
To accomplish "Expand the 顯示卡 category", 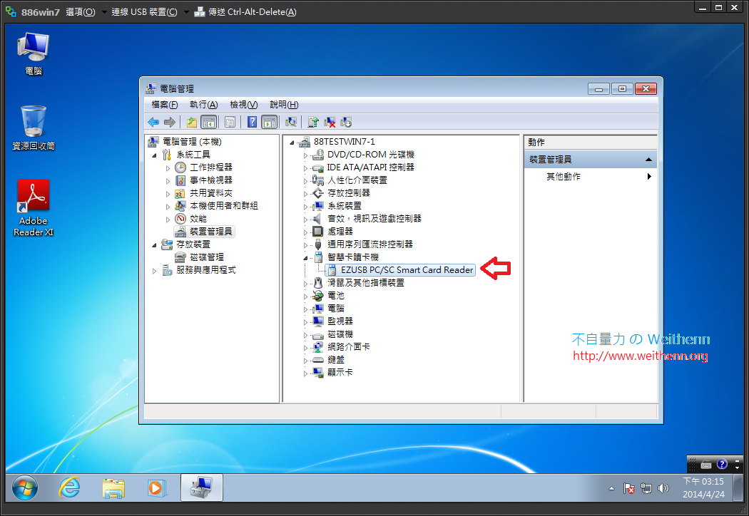I will tap(306, 373).
